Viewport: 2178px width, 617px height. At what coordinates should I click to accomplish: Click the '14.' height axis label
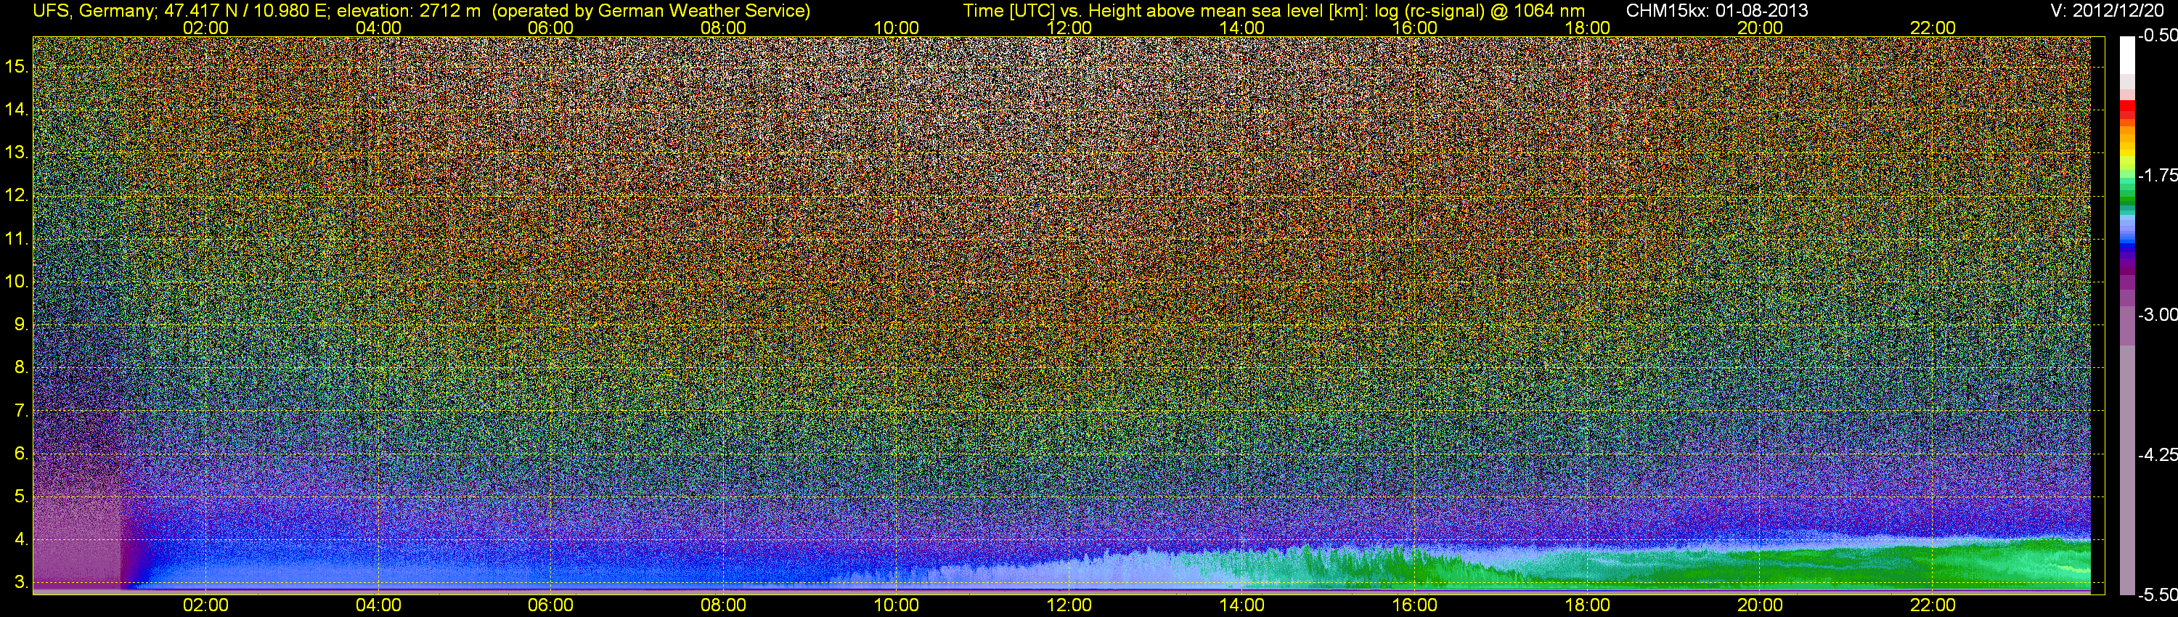point(17,109)
